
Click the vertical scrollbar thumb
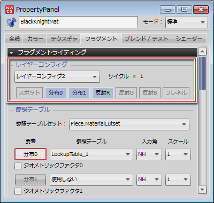202,73
